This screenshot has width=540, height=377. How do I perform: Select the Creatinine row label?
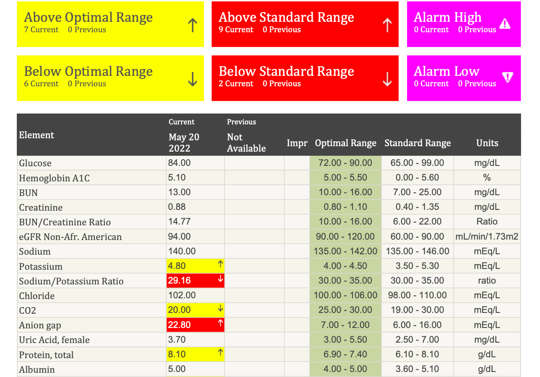click(41, 208)
